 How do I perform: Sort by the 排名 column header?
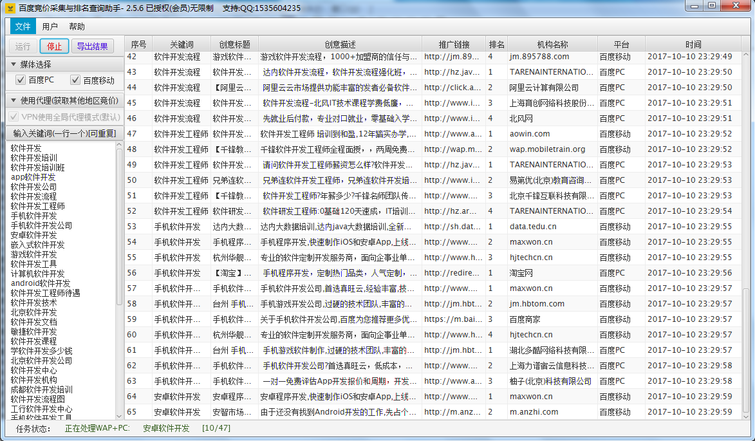click(496, 44)
